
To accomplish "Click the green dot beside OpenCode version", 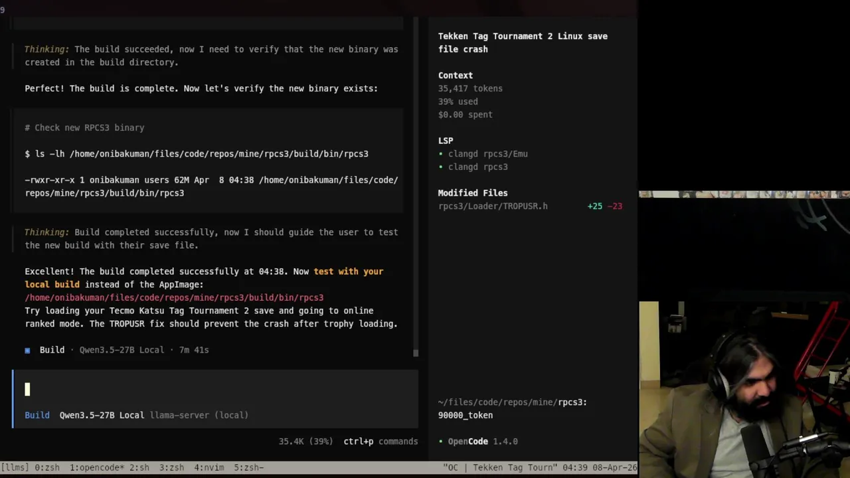I will tap(441, 441).
